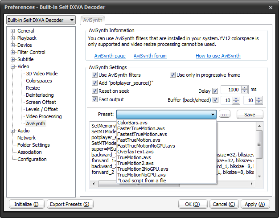Select Resize tree item

33,88
